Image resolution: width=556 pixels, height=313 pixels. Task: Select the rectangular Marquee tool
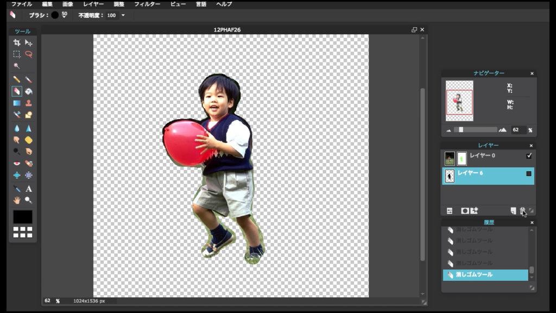(17, 54)
